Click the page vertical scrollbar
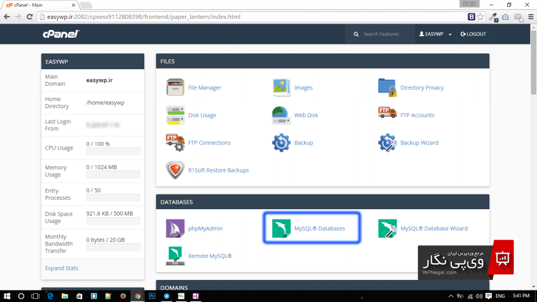This screenshot has height=302, width=537. [x=533, y=62]
